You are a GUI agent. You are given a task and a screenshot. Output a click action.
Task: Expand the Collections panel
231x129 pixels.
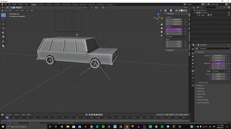[x=201, y=89]
